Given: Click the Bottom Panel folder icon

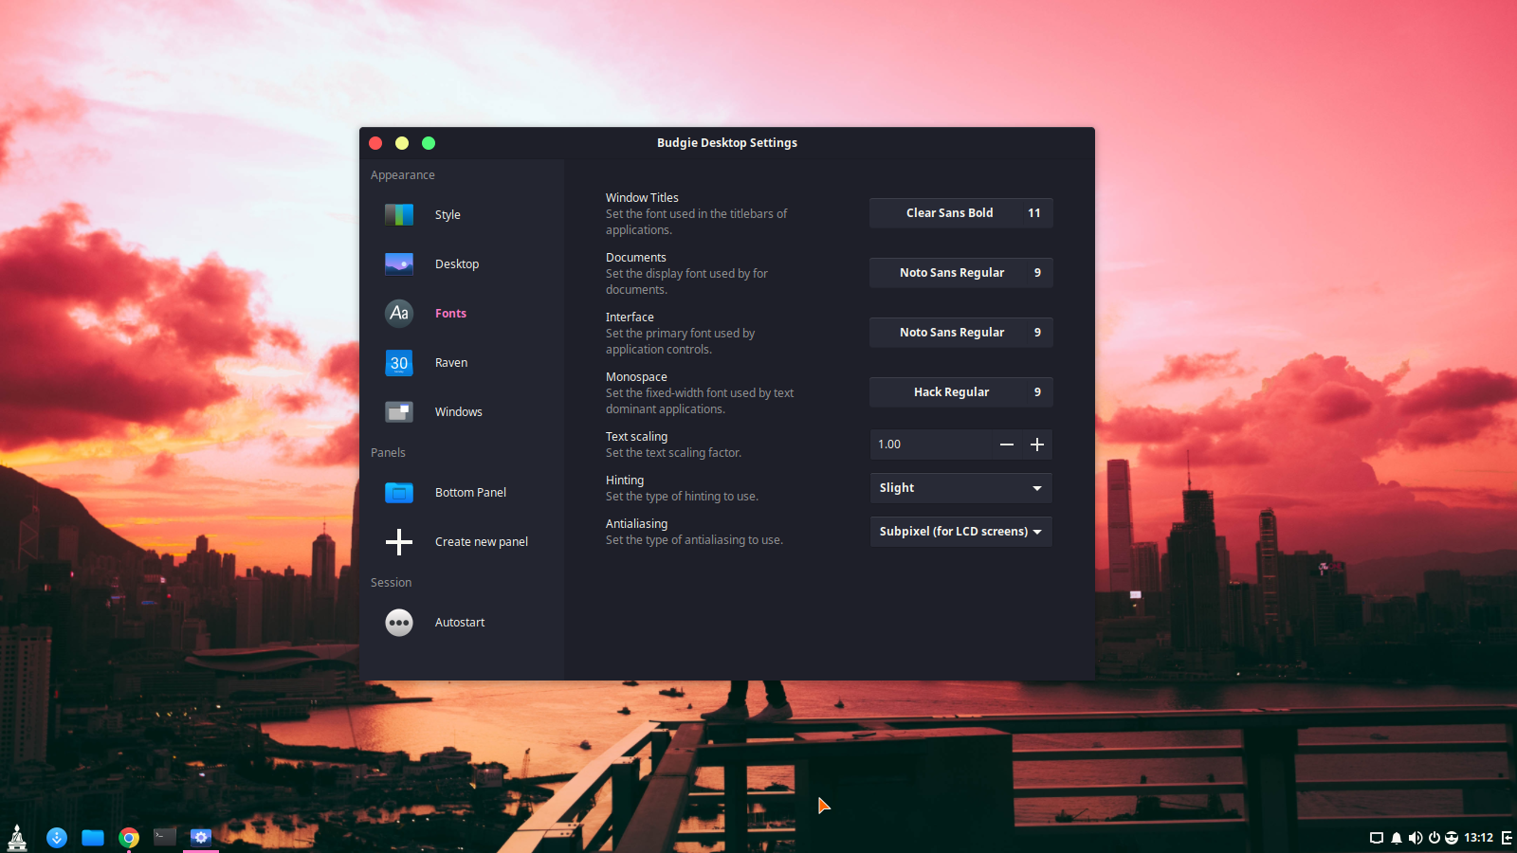Looking at the screenshot, I should point(398,492).
